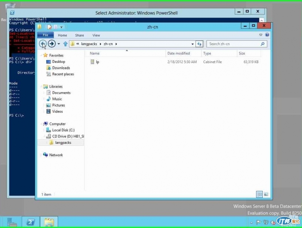This screenshot has width=302, height=228.
Task: Click network tray icon
Action: [x=266, y=222]
